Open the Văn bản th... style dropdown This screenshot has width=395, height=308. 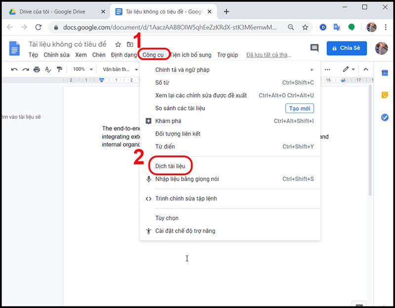pyautogui.click(x=120, y=69)
